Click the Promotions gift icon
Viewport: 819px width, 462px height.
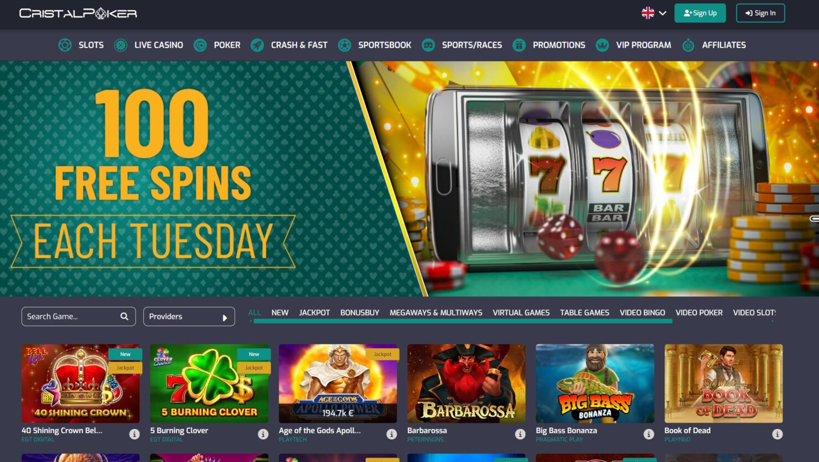click(519, 45)
